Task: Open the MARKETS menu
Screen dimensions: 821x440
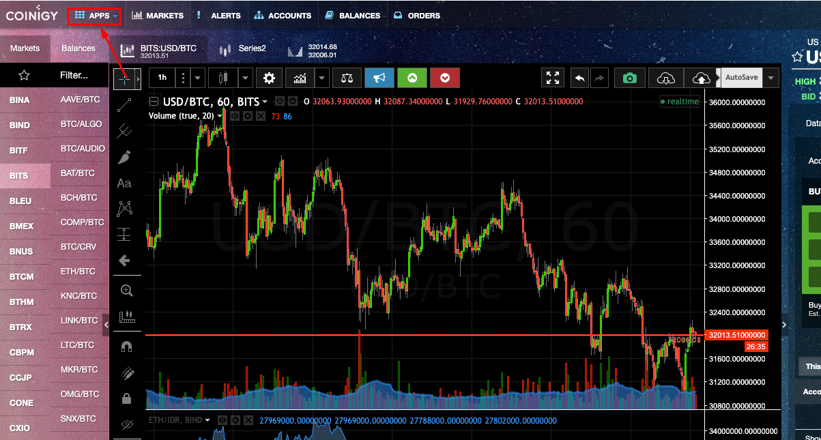Action: click(158, 16)
